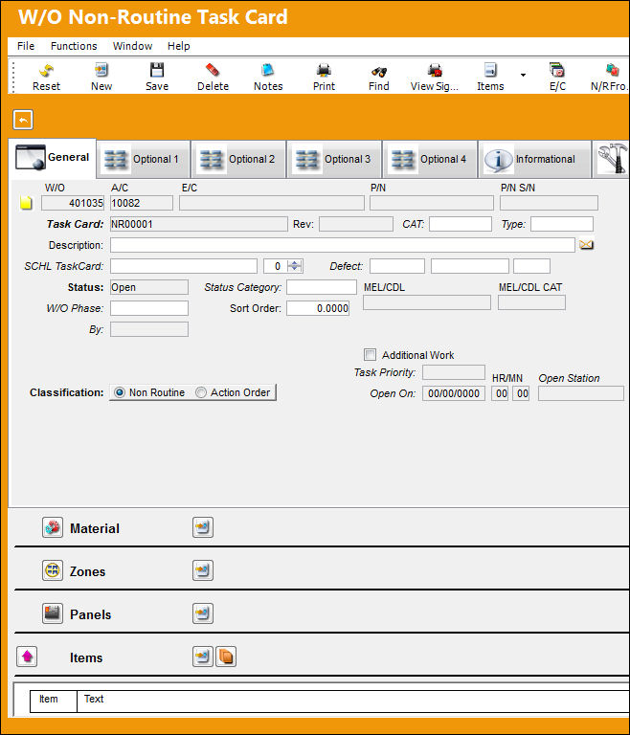This screenshot has width=630, height=735.
Task: Click the pink up arrow beside Items
Action: [x=27, y=657]
